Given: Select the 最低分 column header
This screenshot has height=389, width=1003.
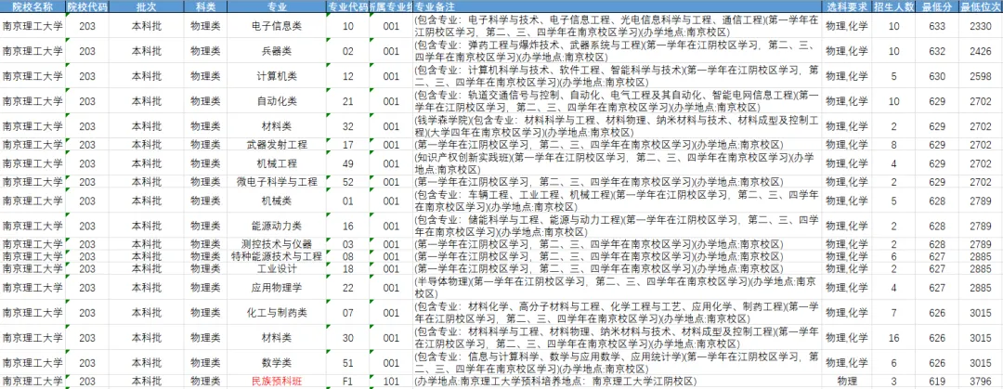Looking at the screenshot, I should [937, 7].
